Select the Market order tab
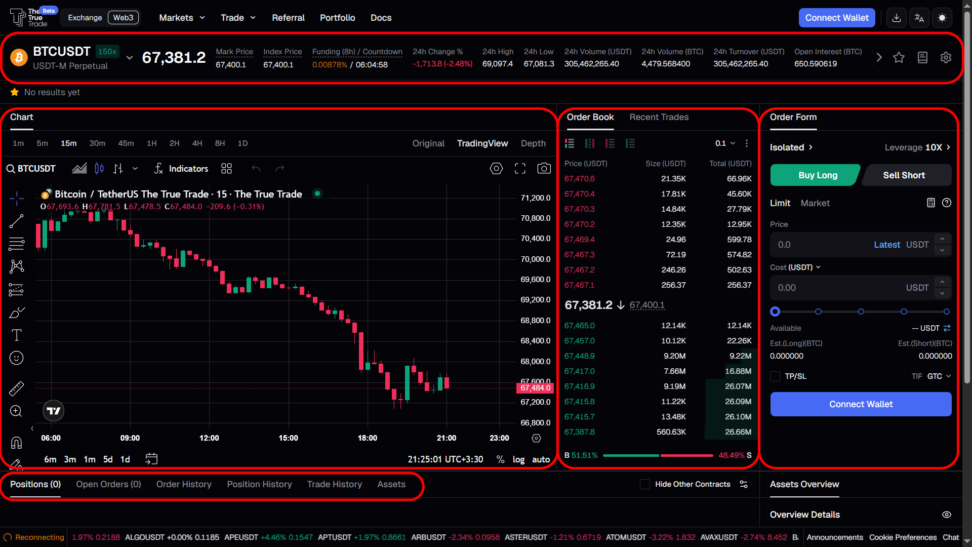Image resolution: width=972 pixels, height=547 pixels. coord(815,203)
